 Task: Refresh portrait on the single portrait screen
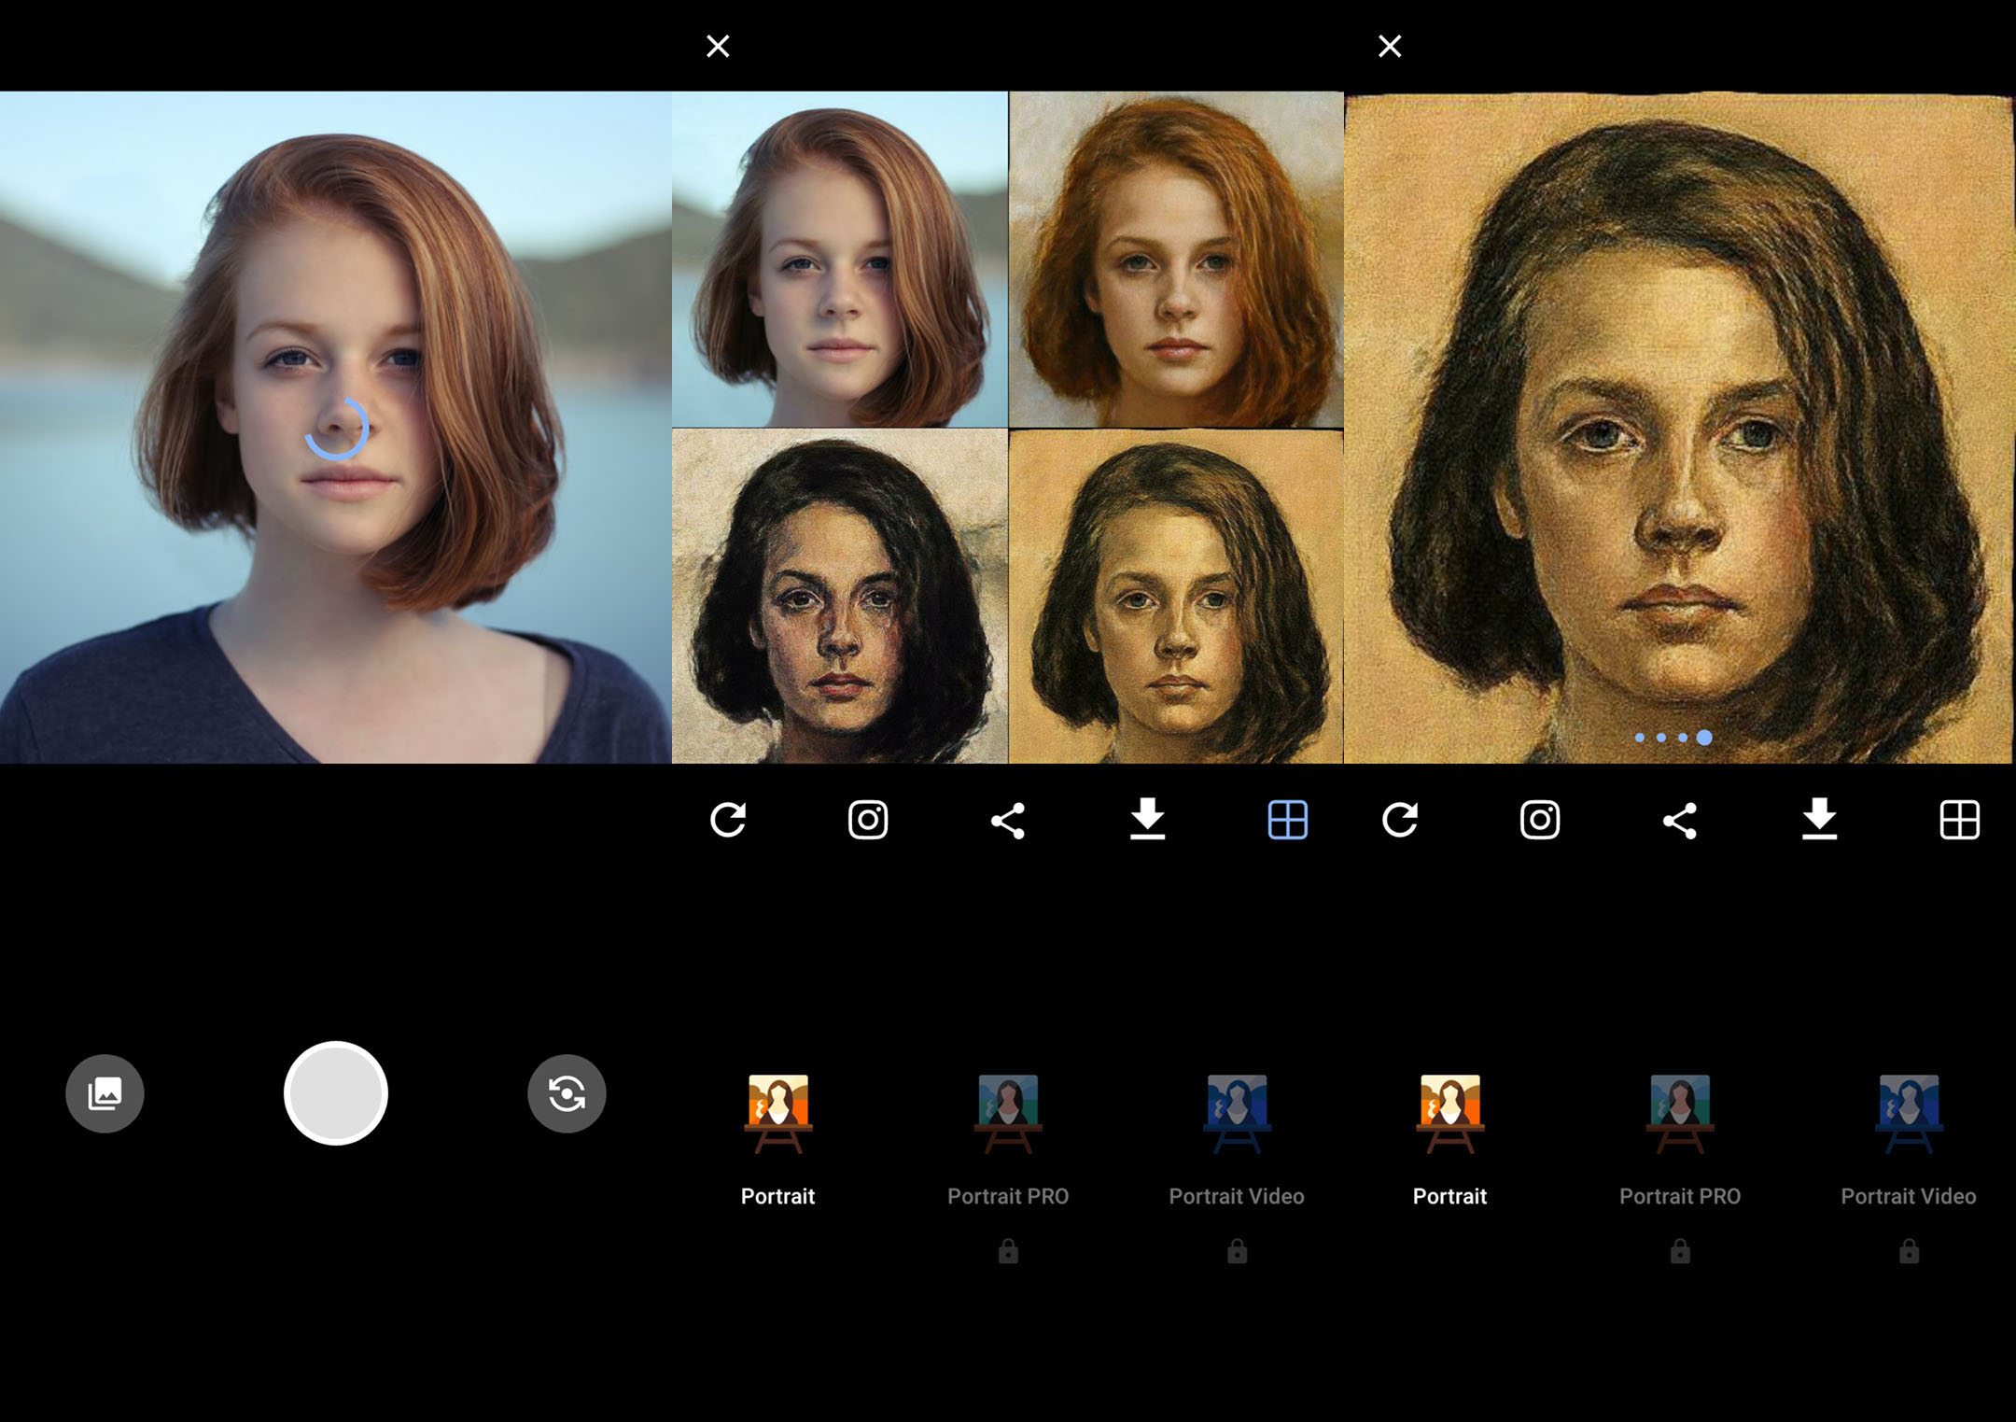[1400, 820]
